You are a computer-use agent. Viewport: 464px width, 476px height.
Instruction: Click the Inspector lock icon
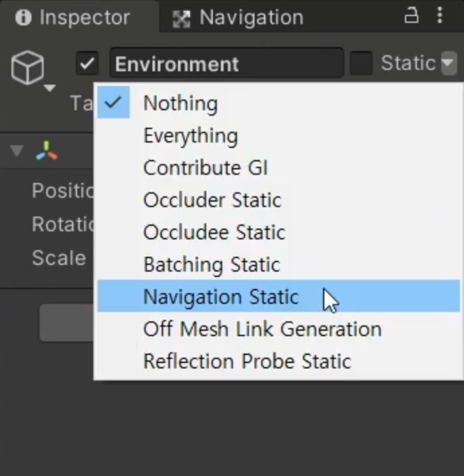point(412,16)
